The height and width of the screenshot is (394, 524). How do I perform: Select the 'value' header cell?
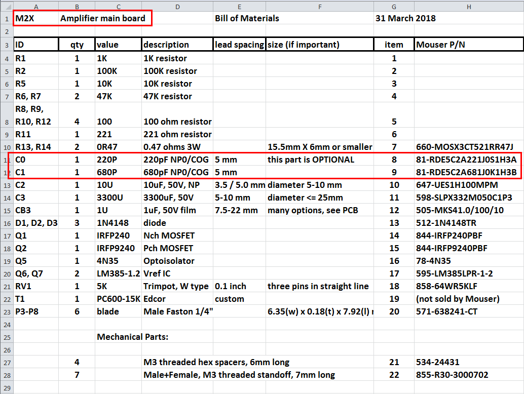tap(118, 45)
